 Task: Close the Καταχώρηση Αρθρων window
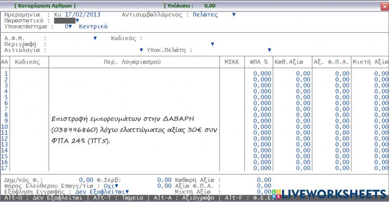click(384, 5)
